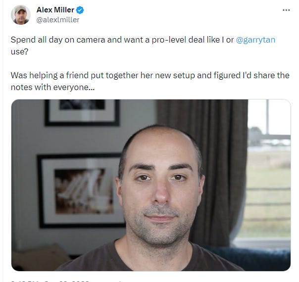Click the man's face in the photo

click(x=160, y=186)
